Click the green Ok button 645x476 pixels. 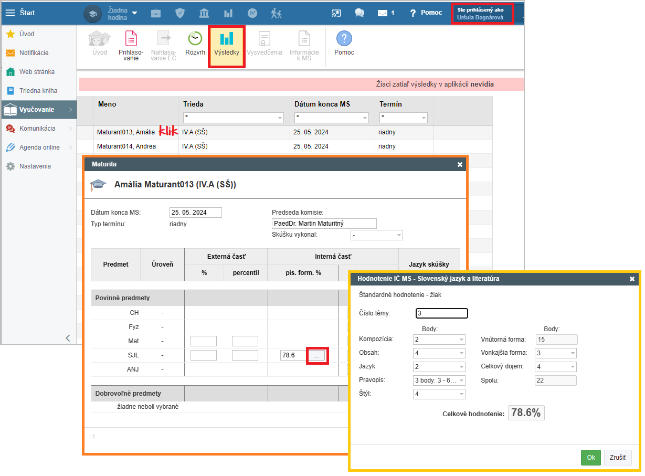(590, 458)
